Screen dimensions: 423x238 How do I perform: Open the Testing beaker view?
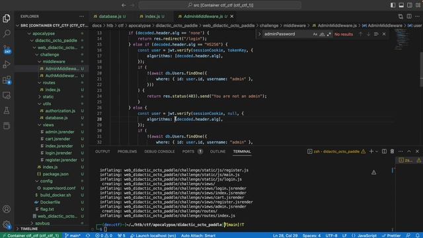pyautogui.click(x=7, y=110)
